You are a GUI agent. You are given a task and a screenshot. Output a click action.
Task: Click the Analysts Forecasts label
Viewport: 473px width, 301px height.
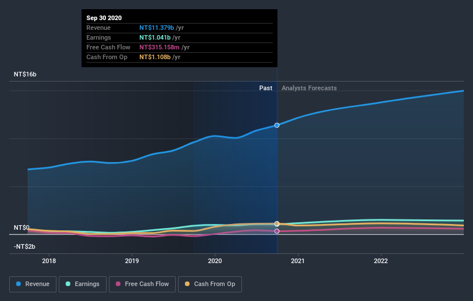309,88
